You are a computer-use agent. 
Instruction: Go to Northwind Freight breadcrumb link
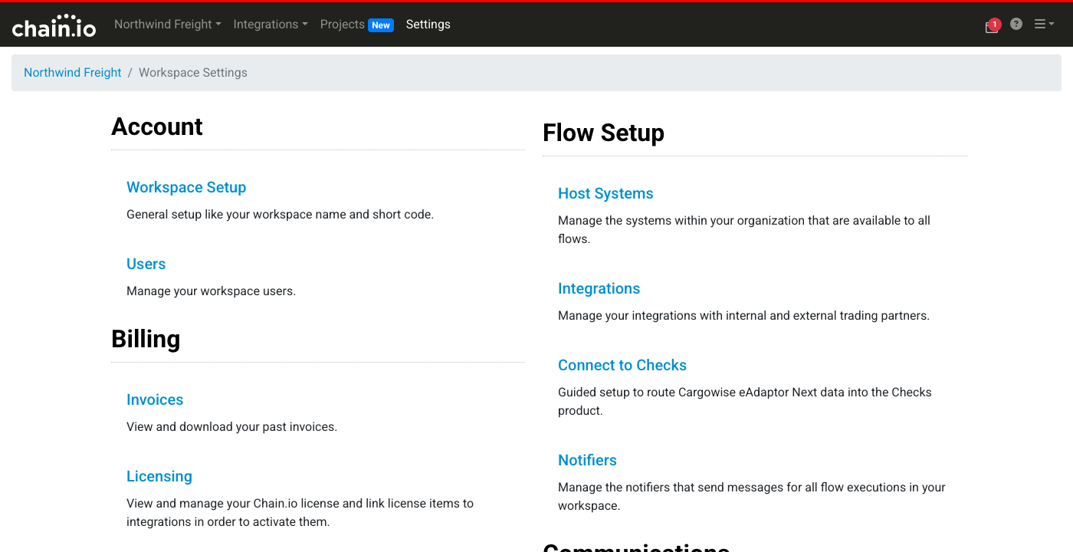[73, 73]
